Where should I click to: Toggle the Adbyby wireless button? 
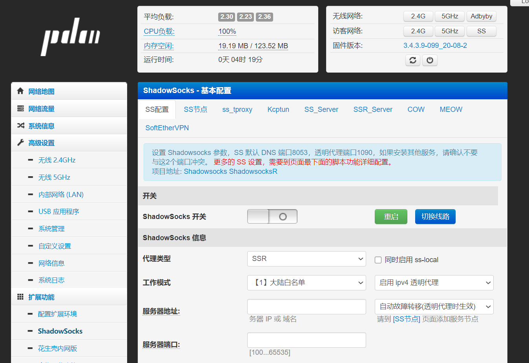481,16
